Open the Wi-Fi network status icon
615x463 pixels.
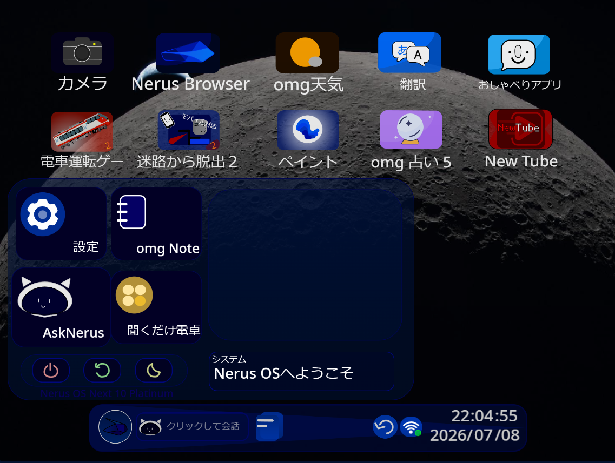point(411,427)
